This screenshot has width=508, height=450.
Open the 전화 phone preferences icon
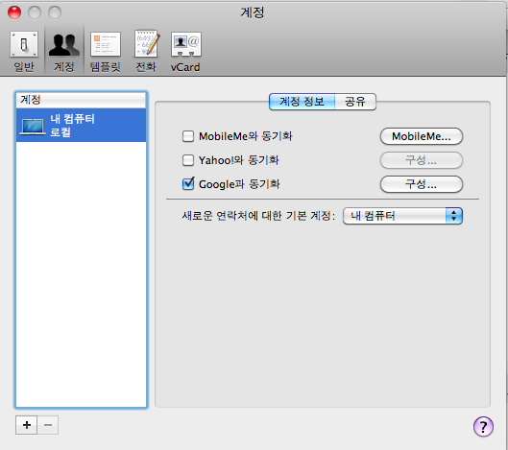click(x=146, y=51)
